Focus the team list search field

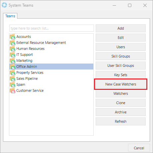52,28
